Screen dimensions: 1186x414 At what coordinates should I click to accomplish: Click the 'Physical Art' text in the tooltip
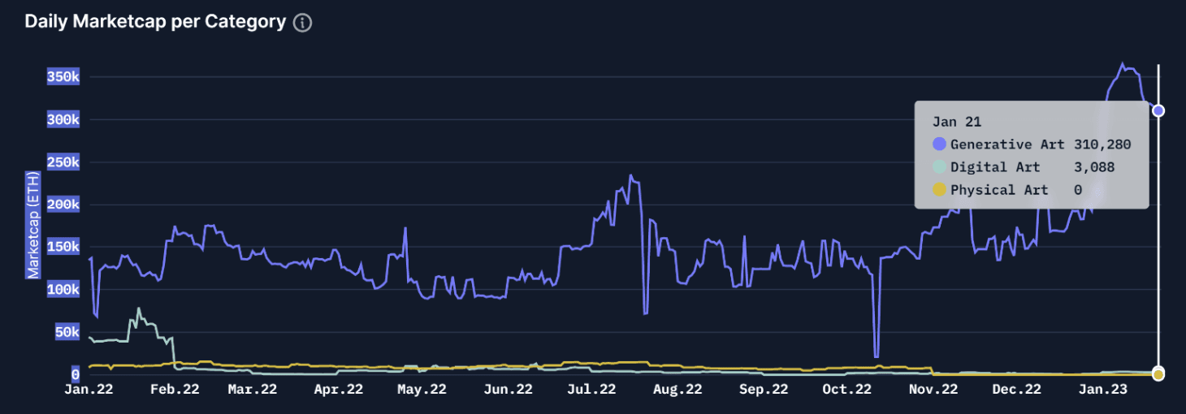[999, 190]
